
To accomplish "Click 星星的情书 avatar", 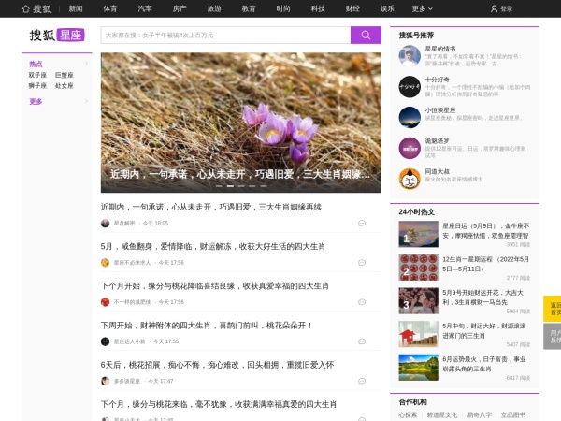I will coord(410,56).
